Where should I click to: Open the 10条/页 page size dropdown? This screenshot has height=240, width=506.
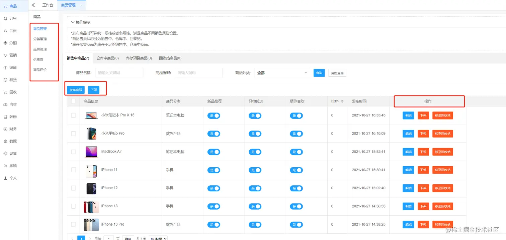pyautogui.click(x=158, y=239)
